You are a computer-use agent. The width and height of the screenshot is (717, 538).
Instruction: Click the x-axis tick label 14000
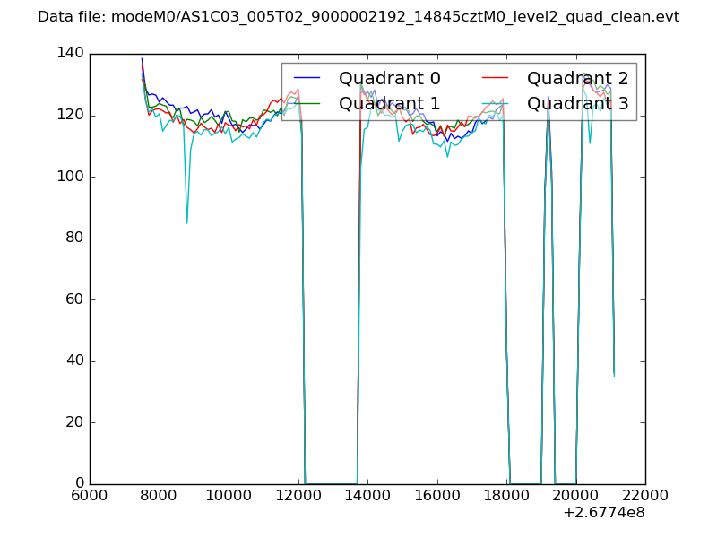(x=367, y=496)
